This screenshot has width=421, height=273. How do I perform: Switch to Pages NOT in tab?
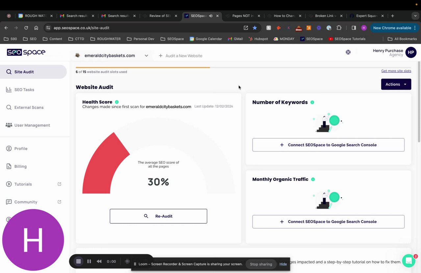pos(243,16)
